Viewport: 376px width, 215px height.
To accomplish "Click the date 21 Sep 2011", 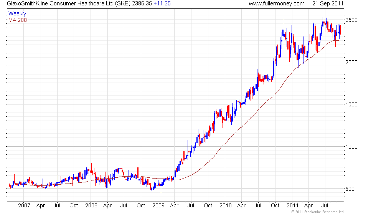I will [328, 3].
